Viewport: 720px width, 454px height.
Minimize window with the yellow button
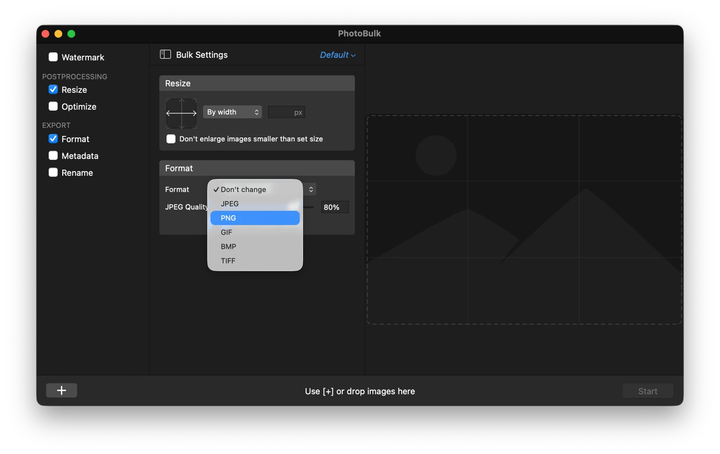pyautogui.click(x=59, y=33)
